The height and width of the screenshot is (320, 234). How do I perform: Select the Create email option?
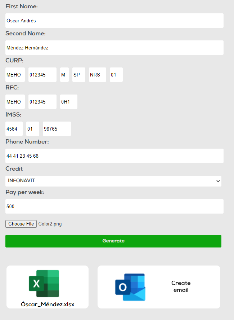181,286
